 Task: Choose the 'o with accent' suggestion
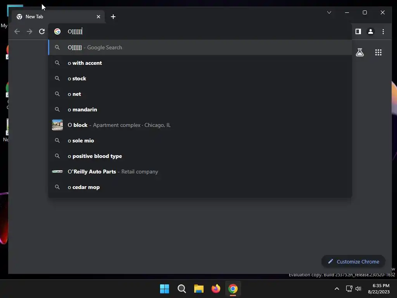(x=200, y=63)
